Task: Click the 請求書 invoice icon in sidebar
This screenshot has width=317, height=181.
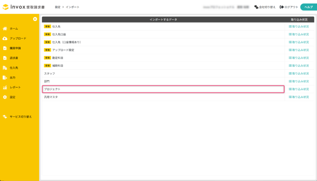Action: 5,58
